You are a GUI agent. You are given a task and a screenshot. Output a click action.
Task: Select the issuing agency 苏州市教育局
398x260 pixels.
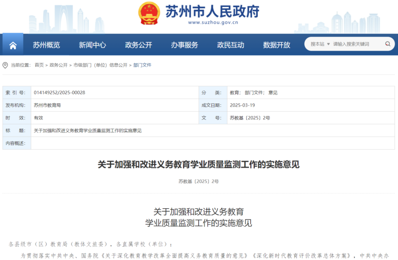pos(47,105)
